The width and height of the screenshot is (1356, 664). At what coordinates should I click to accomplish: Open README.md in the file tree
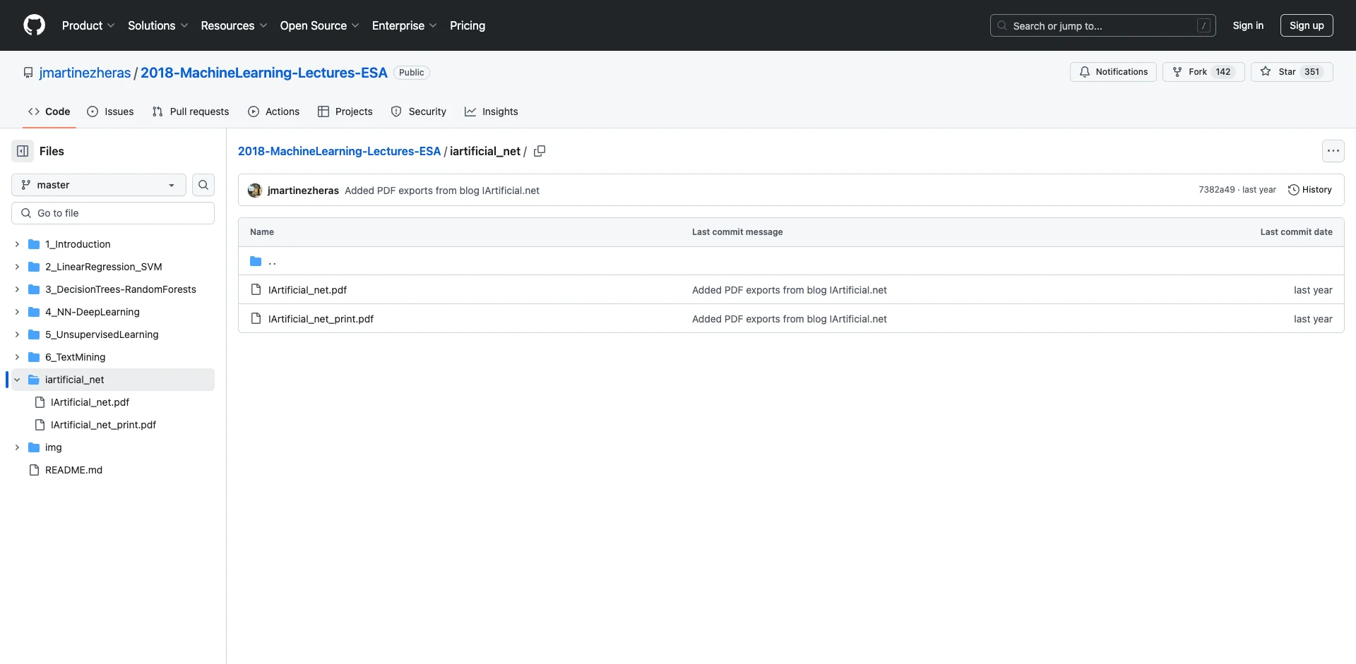(x=73, y=470)
